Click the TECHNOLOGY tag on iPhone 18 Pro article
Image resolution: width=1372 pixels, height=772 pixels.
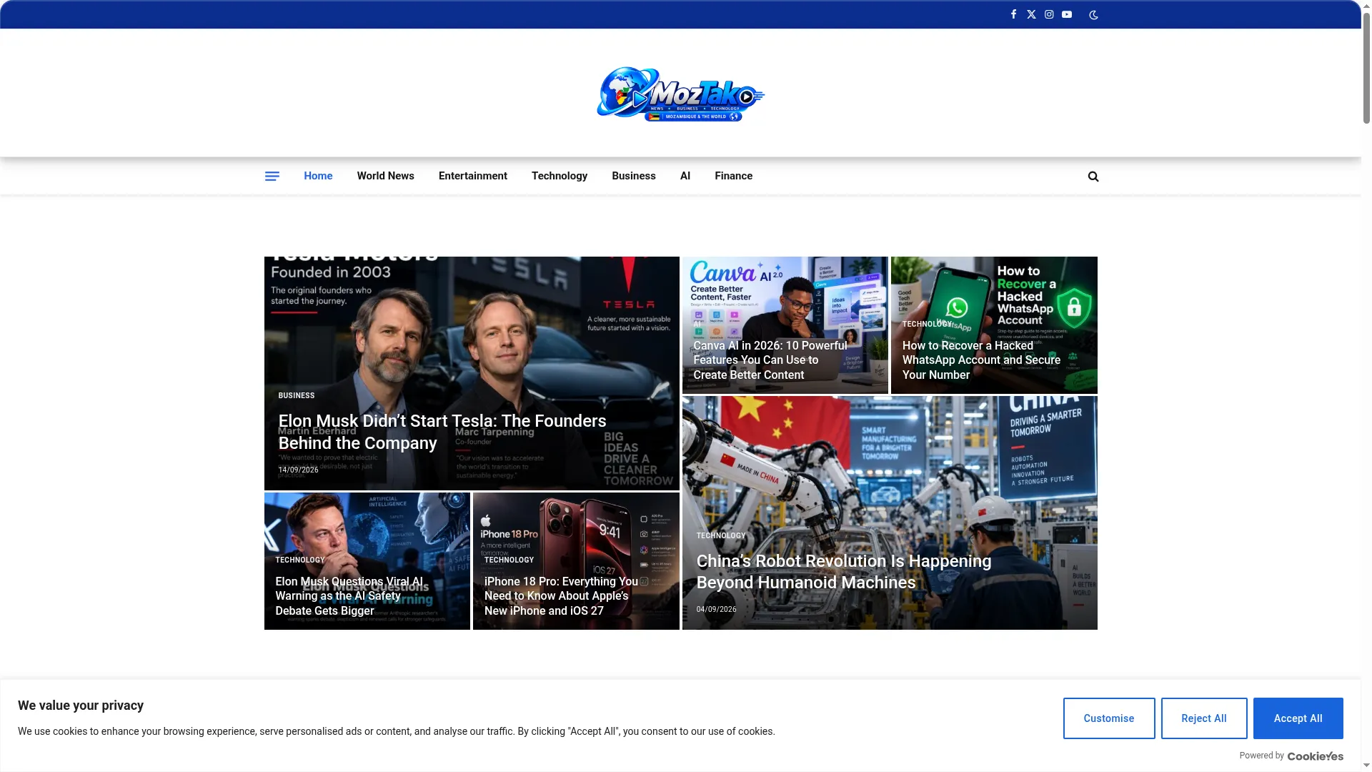(509, 560)
